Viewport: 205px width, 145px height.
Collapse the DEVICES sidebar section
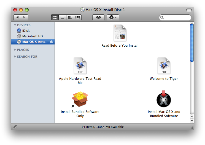click(x=15, y=25)
